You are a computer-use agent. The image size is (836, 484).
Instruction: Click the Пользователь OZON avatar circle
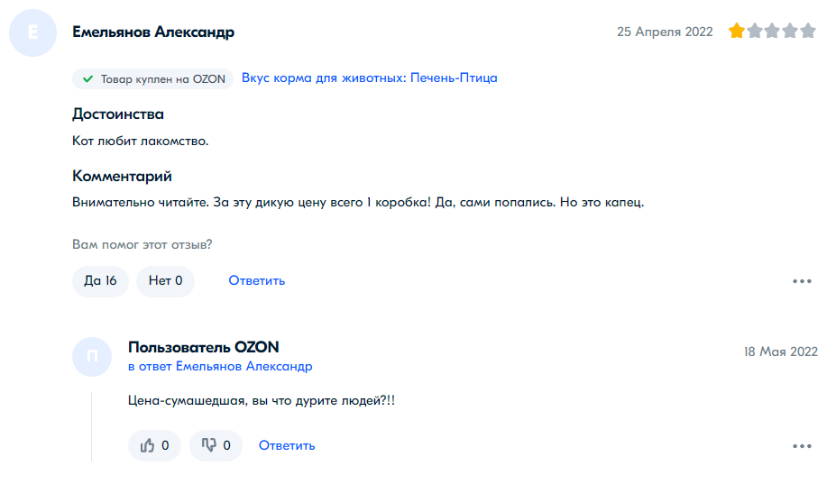coord(92,357)
